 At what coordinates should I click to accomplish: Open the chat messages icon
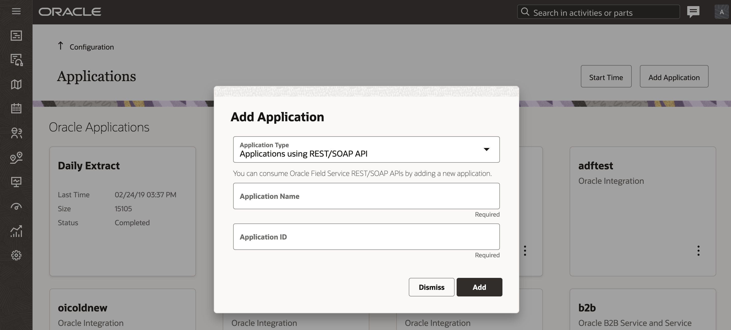pyautogui.click(x=693, y=12)
